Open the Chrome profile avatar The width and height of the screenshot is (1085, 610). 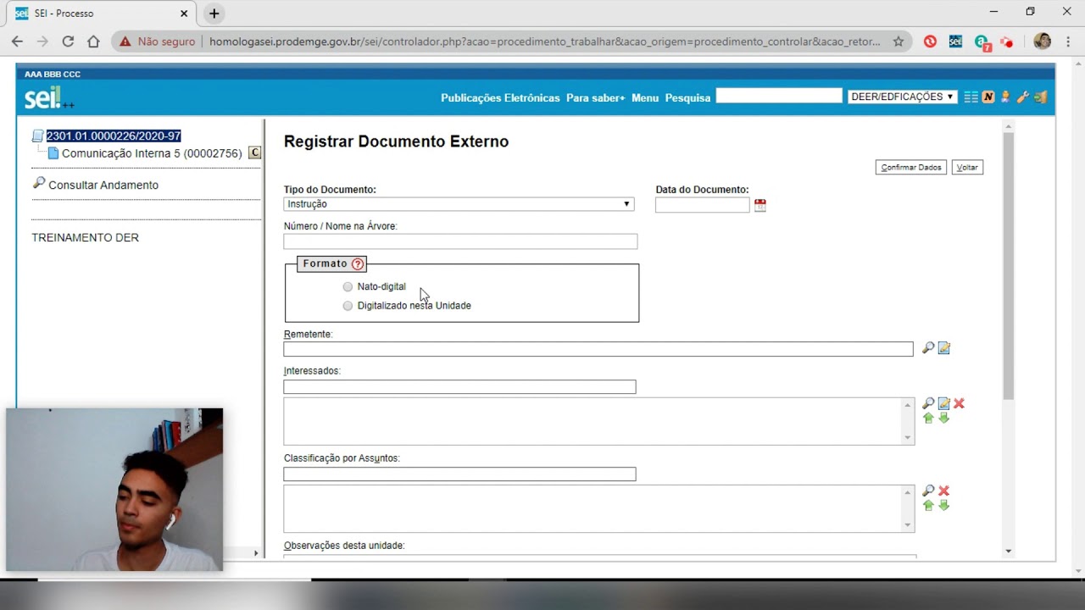[x=1043, y=42]
